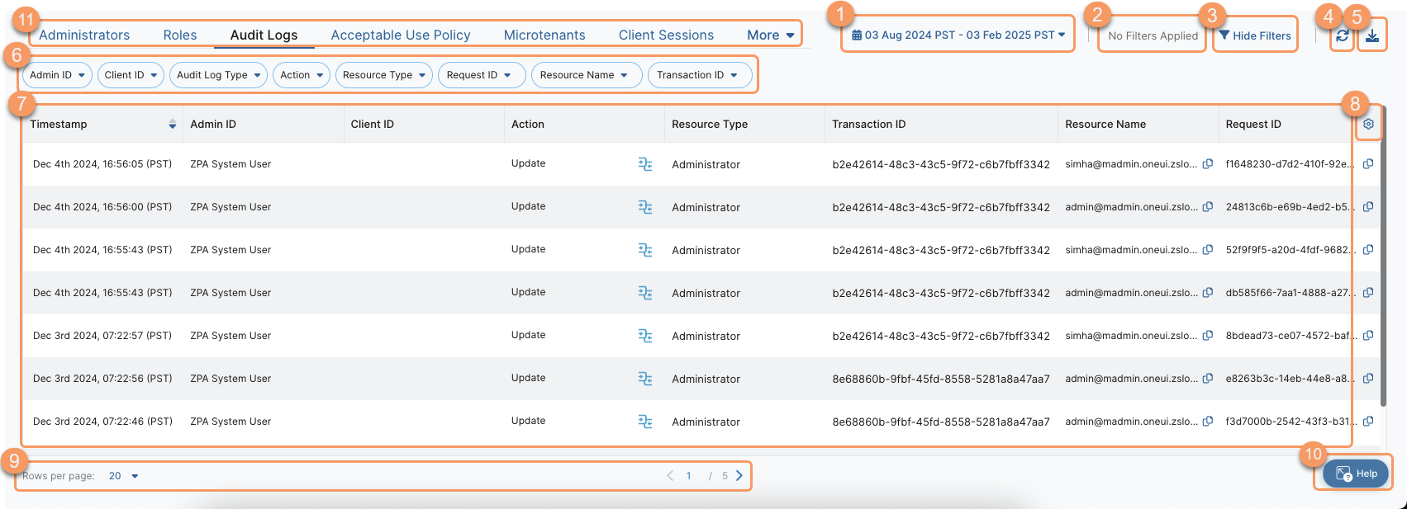Change the rows per page value
The height and width of the screenshot is (509, 1407).
pyautogui.click(x=123, y=476)
